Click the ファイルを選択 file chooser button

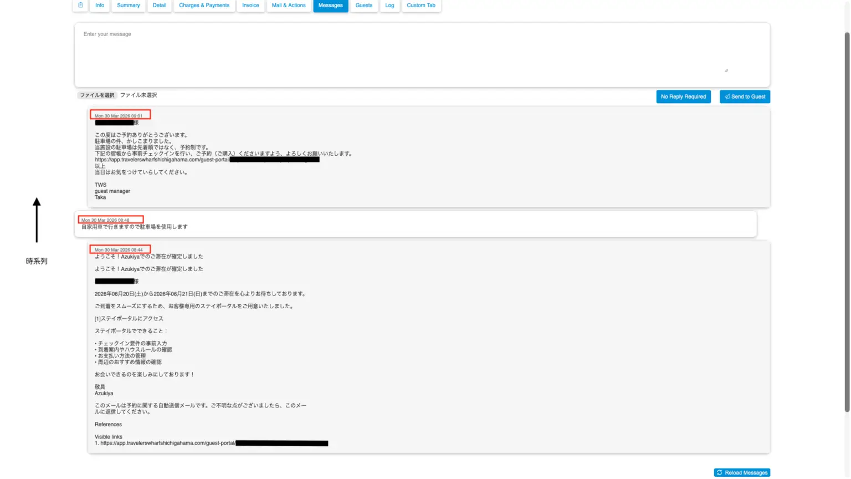pos(98,95)
